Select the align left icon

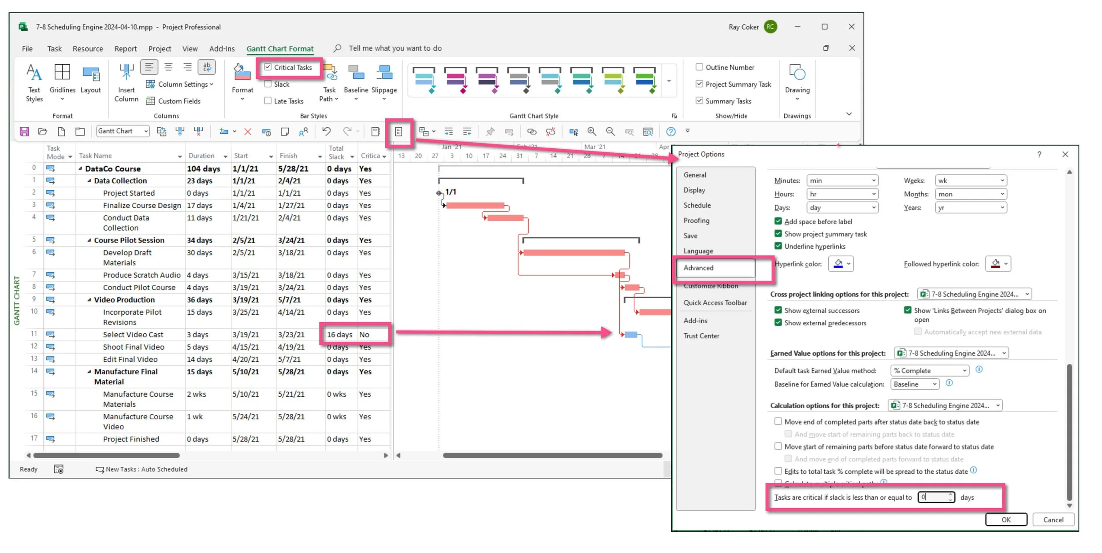coord(149,67)
